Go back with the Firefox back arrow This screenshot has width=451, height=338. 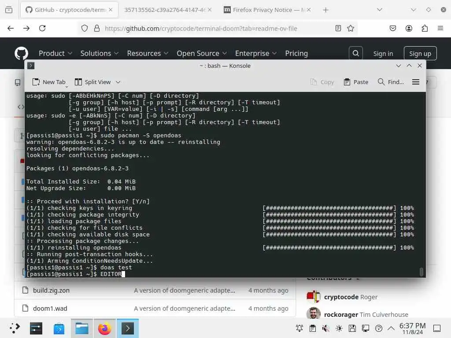pos(11,28)
